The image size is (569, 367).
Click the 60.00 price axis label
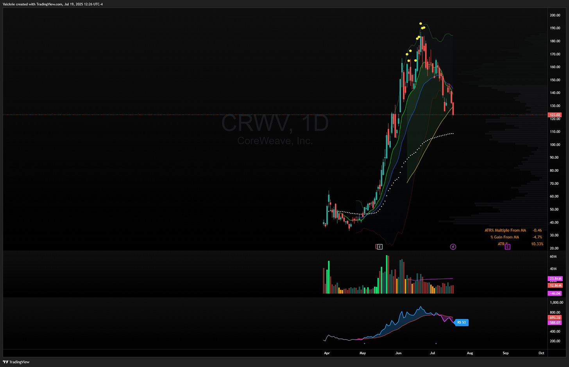(554, 196)
